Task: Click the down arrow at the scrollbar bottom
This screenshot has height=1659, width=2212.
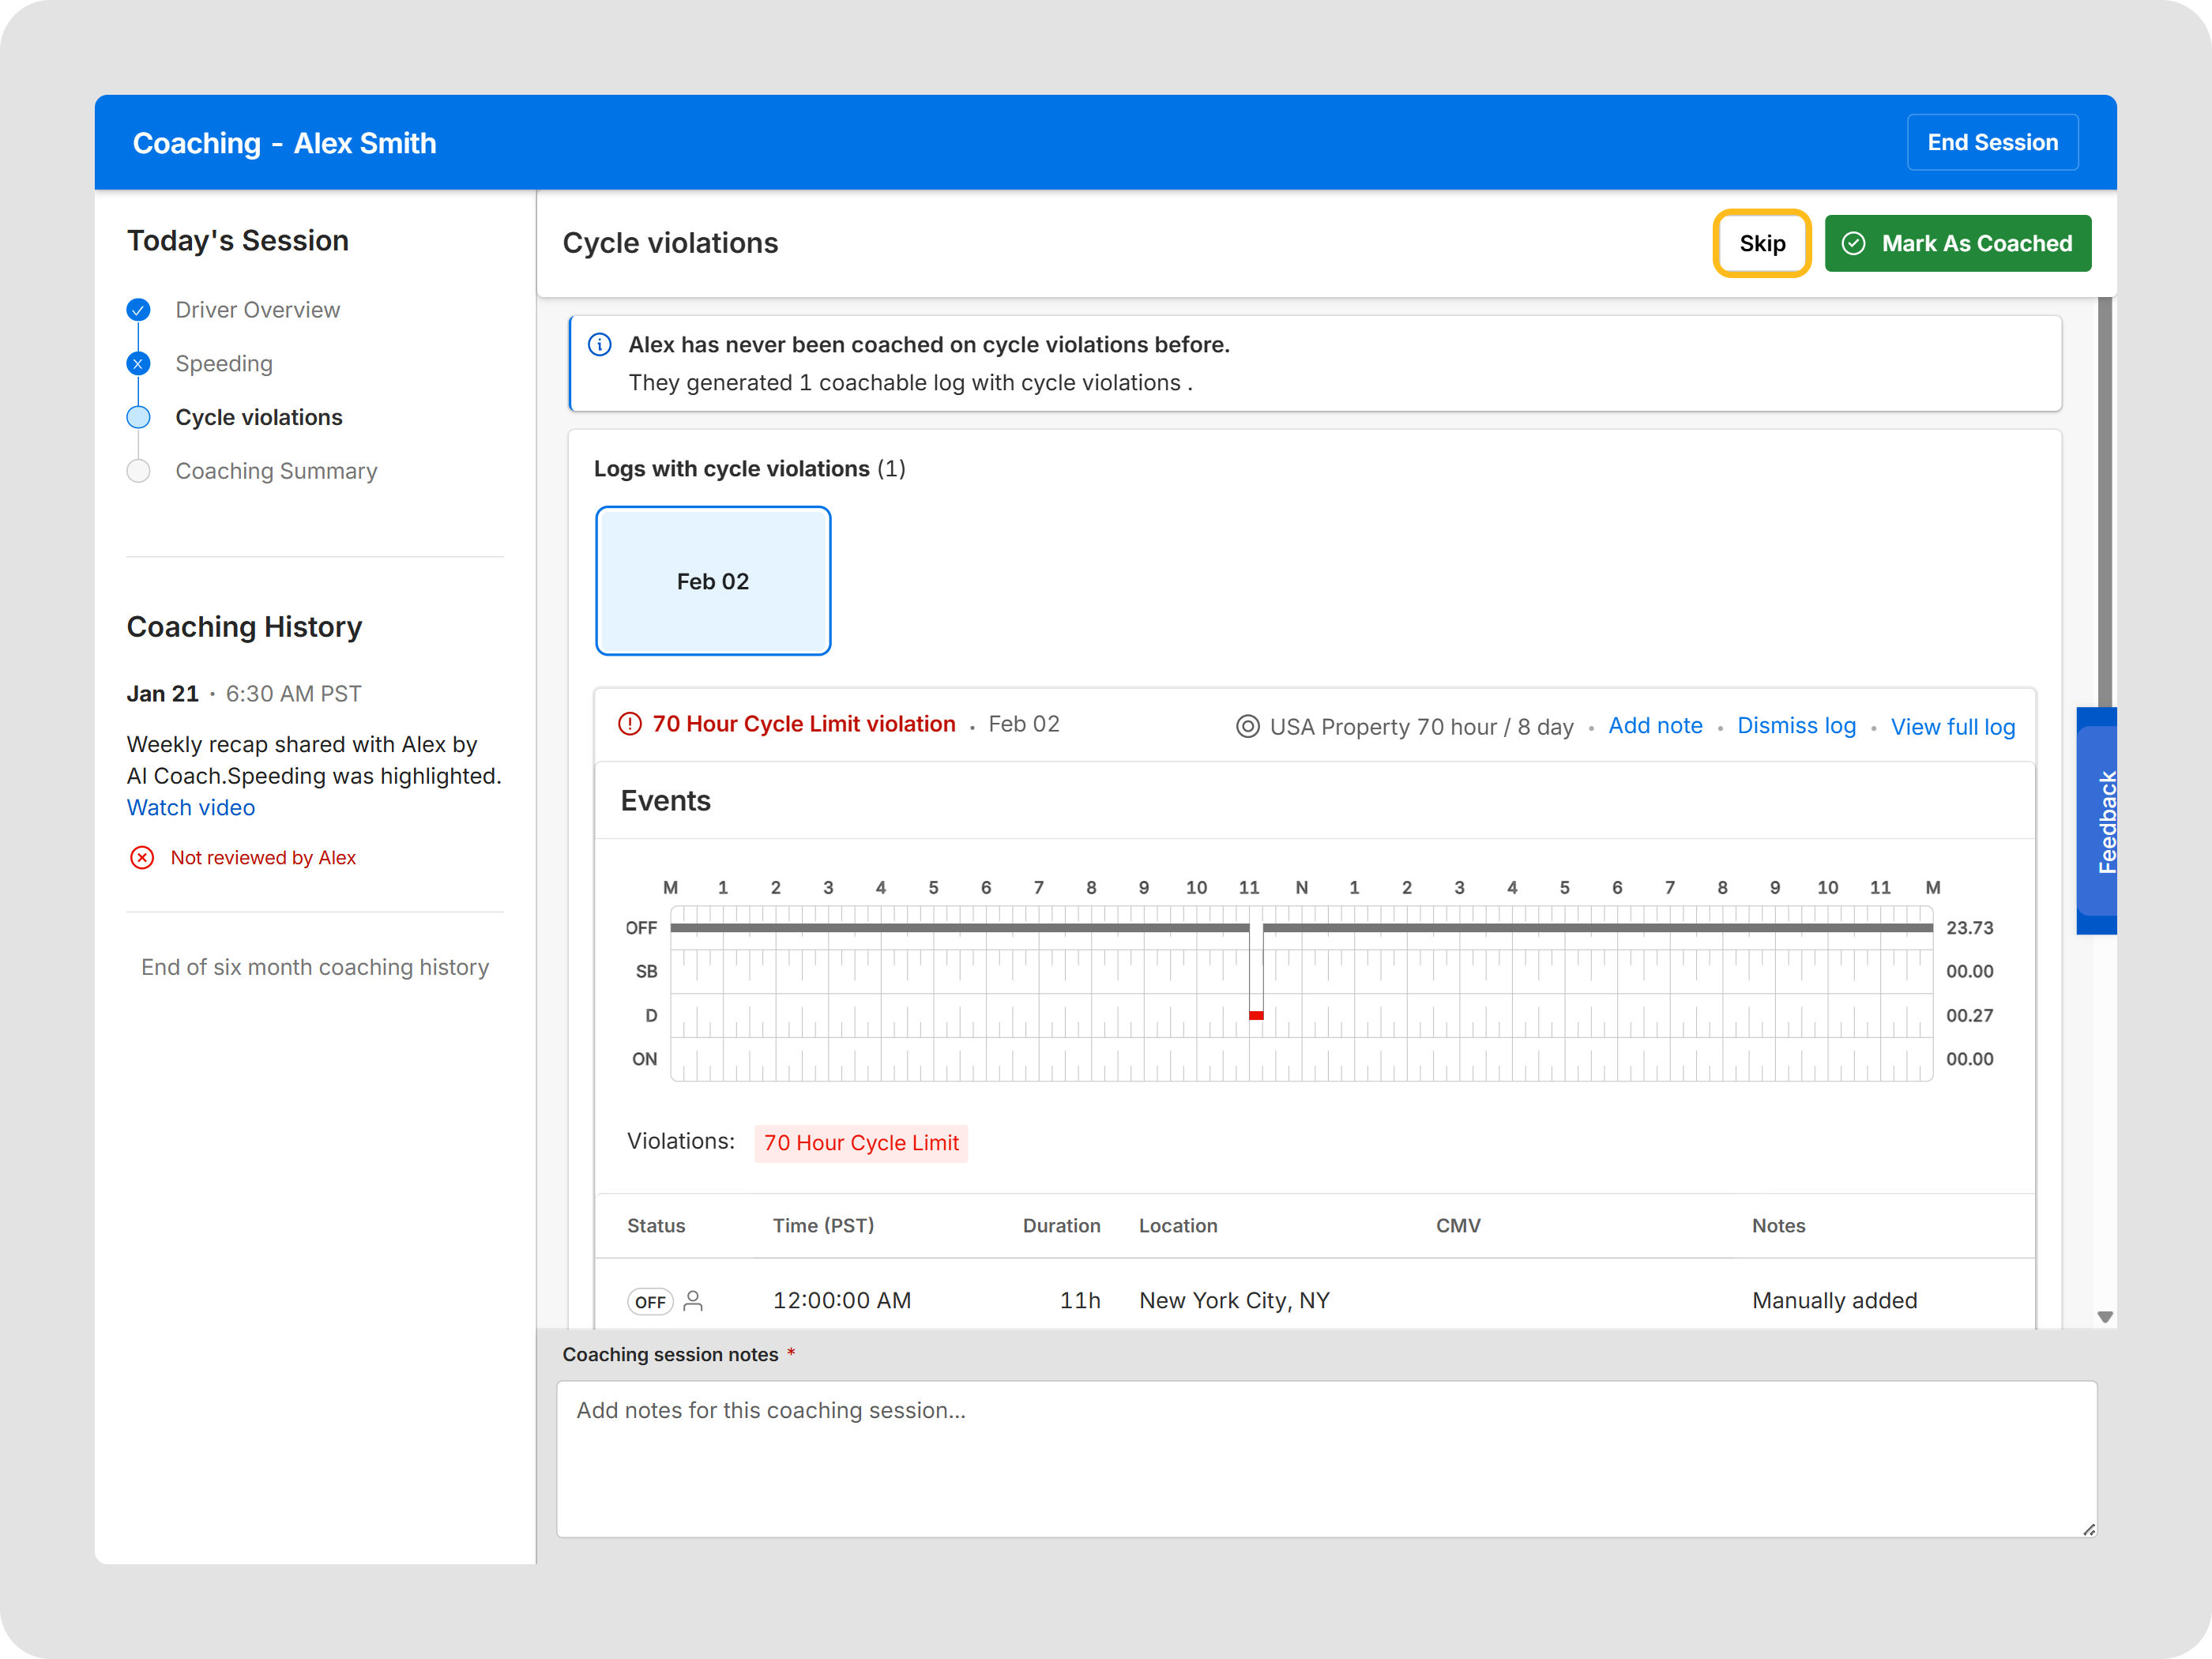Action: [2106, 1317]
